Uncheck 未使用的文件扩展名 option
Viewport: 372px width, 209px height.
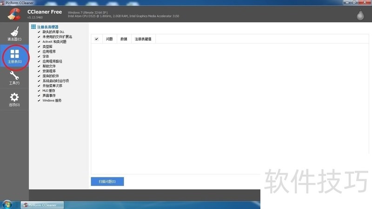pyautogui.click(x=39, y=37)
